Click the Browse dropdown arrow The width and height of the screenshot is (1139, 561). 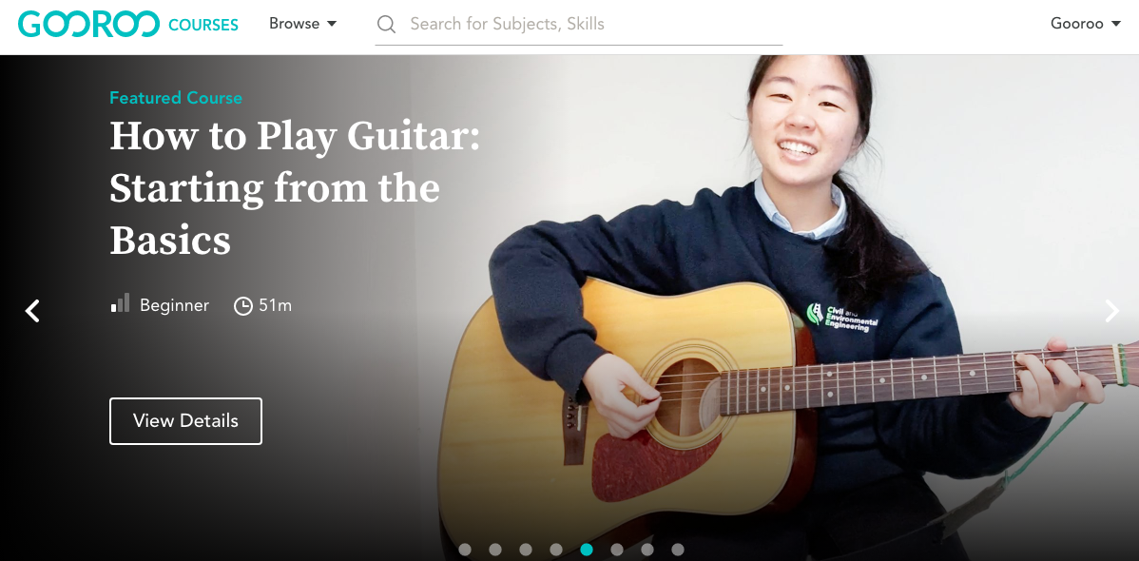332,24
